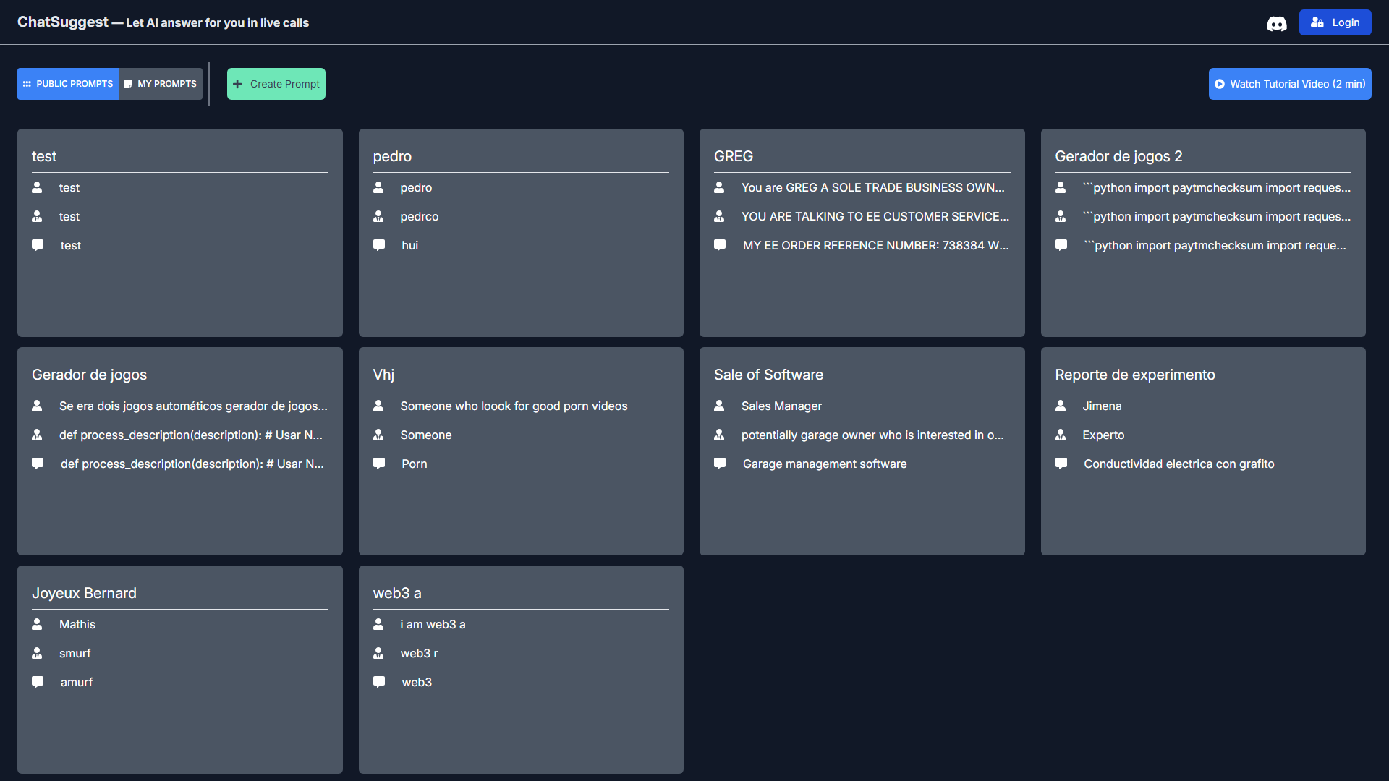Click the Create Prompt button
Image resolution: width=1389 pixels, height=781 pixels.
pyautogui.click(x=276, y=84)
